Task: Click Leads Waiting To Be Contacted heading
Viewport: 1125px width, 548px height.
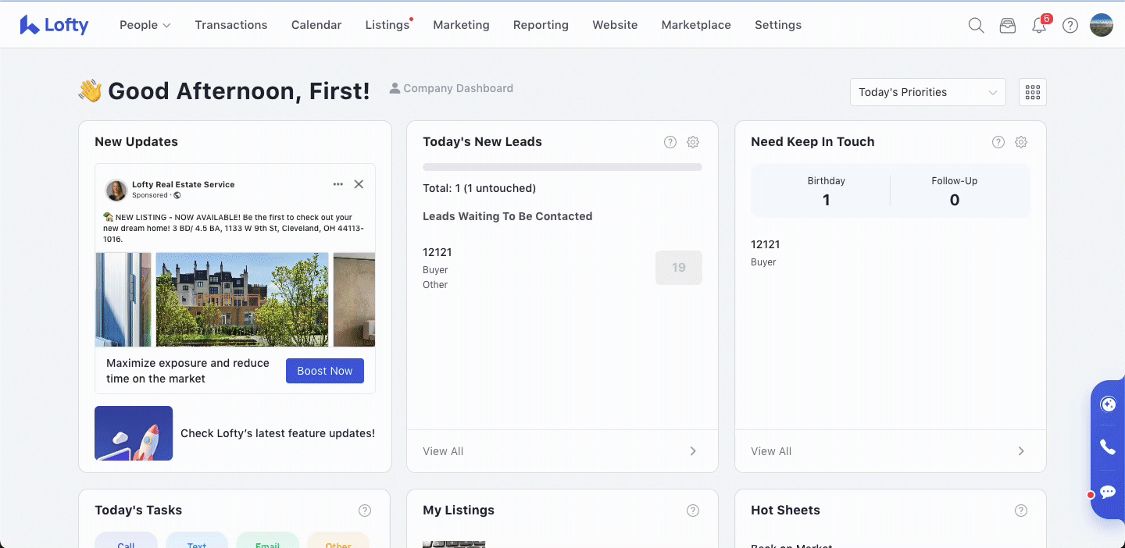Action: 508,216
